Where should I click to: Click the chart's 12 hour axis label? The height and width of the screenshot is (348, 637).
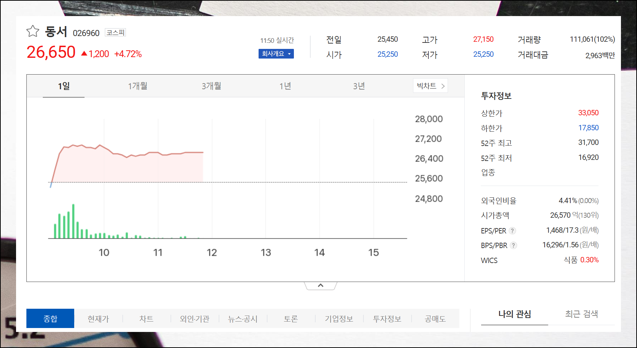[212, 253]
